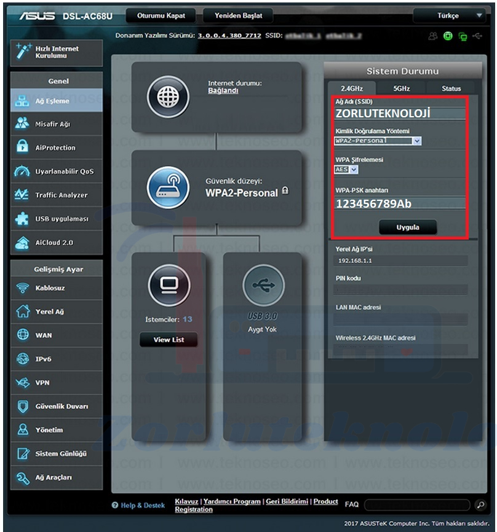Click the Oturumu Kapat button
497x532 pixels.
[x=161, y=15]
